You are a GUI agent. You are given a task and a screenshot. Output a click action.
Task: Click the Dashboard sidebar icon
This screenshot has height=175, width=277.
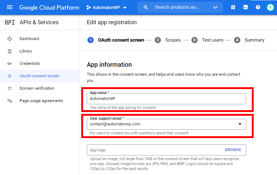coord(10,39)
